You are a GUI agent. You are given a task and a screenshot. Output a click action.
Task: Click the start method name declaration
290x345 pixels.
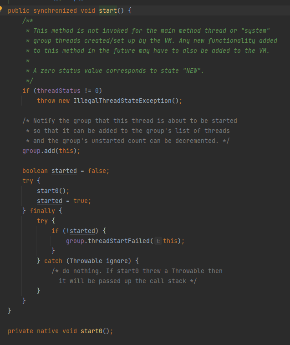(108, 10)
